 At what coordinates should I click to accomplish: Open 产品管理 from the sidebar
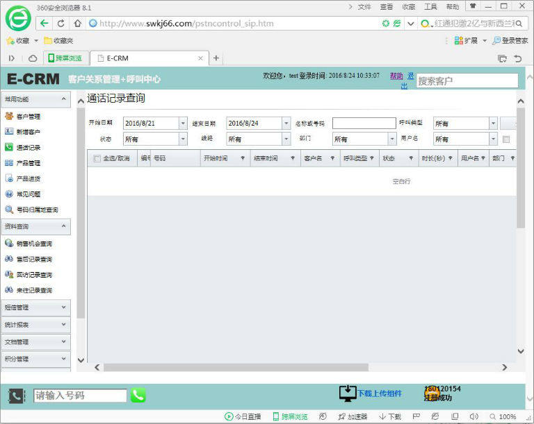click(28, 163)
